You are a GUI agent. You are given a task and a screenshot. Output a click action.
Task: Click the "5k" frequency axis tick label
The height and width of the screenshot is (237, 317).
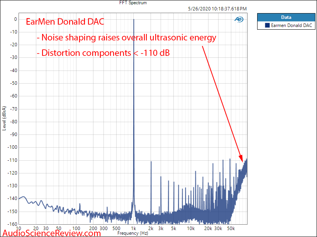[174, 229]
